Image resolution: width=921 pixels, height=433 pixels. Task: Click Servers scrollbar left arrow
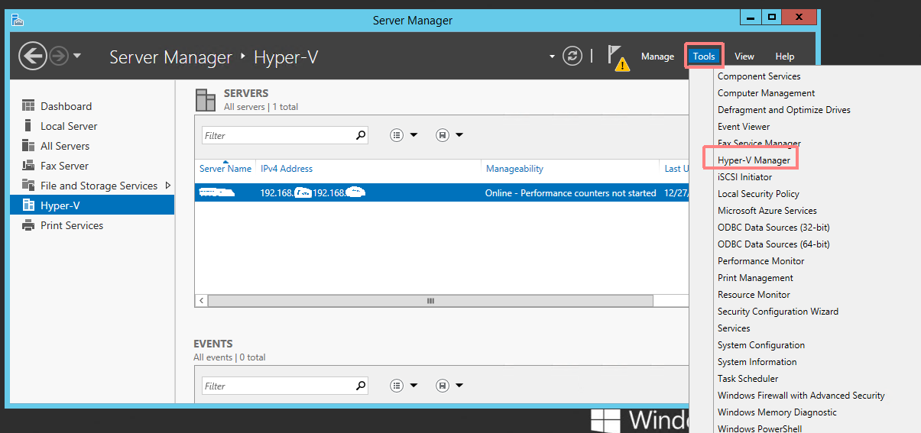click(202, 301)
